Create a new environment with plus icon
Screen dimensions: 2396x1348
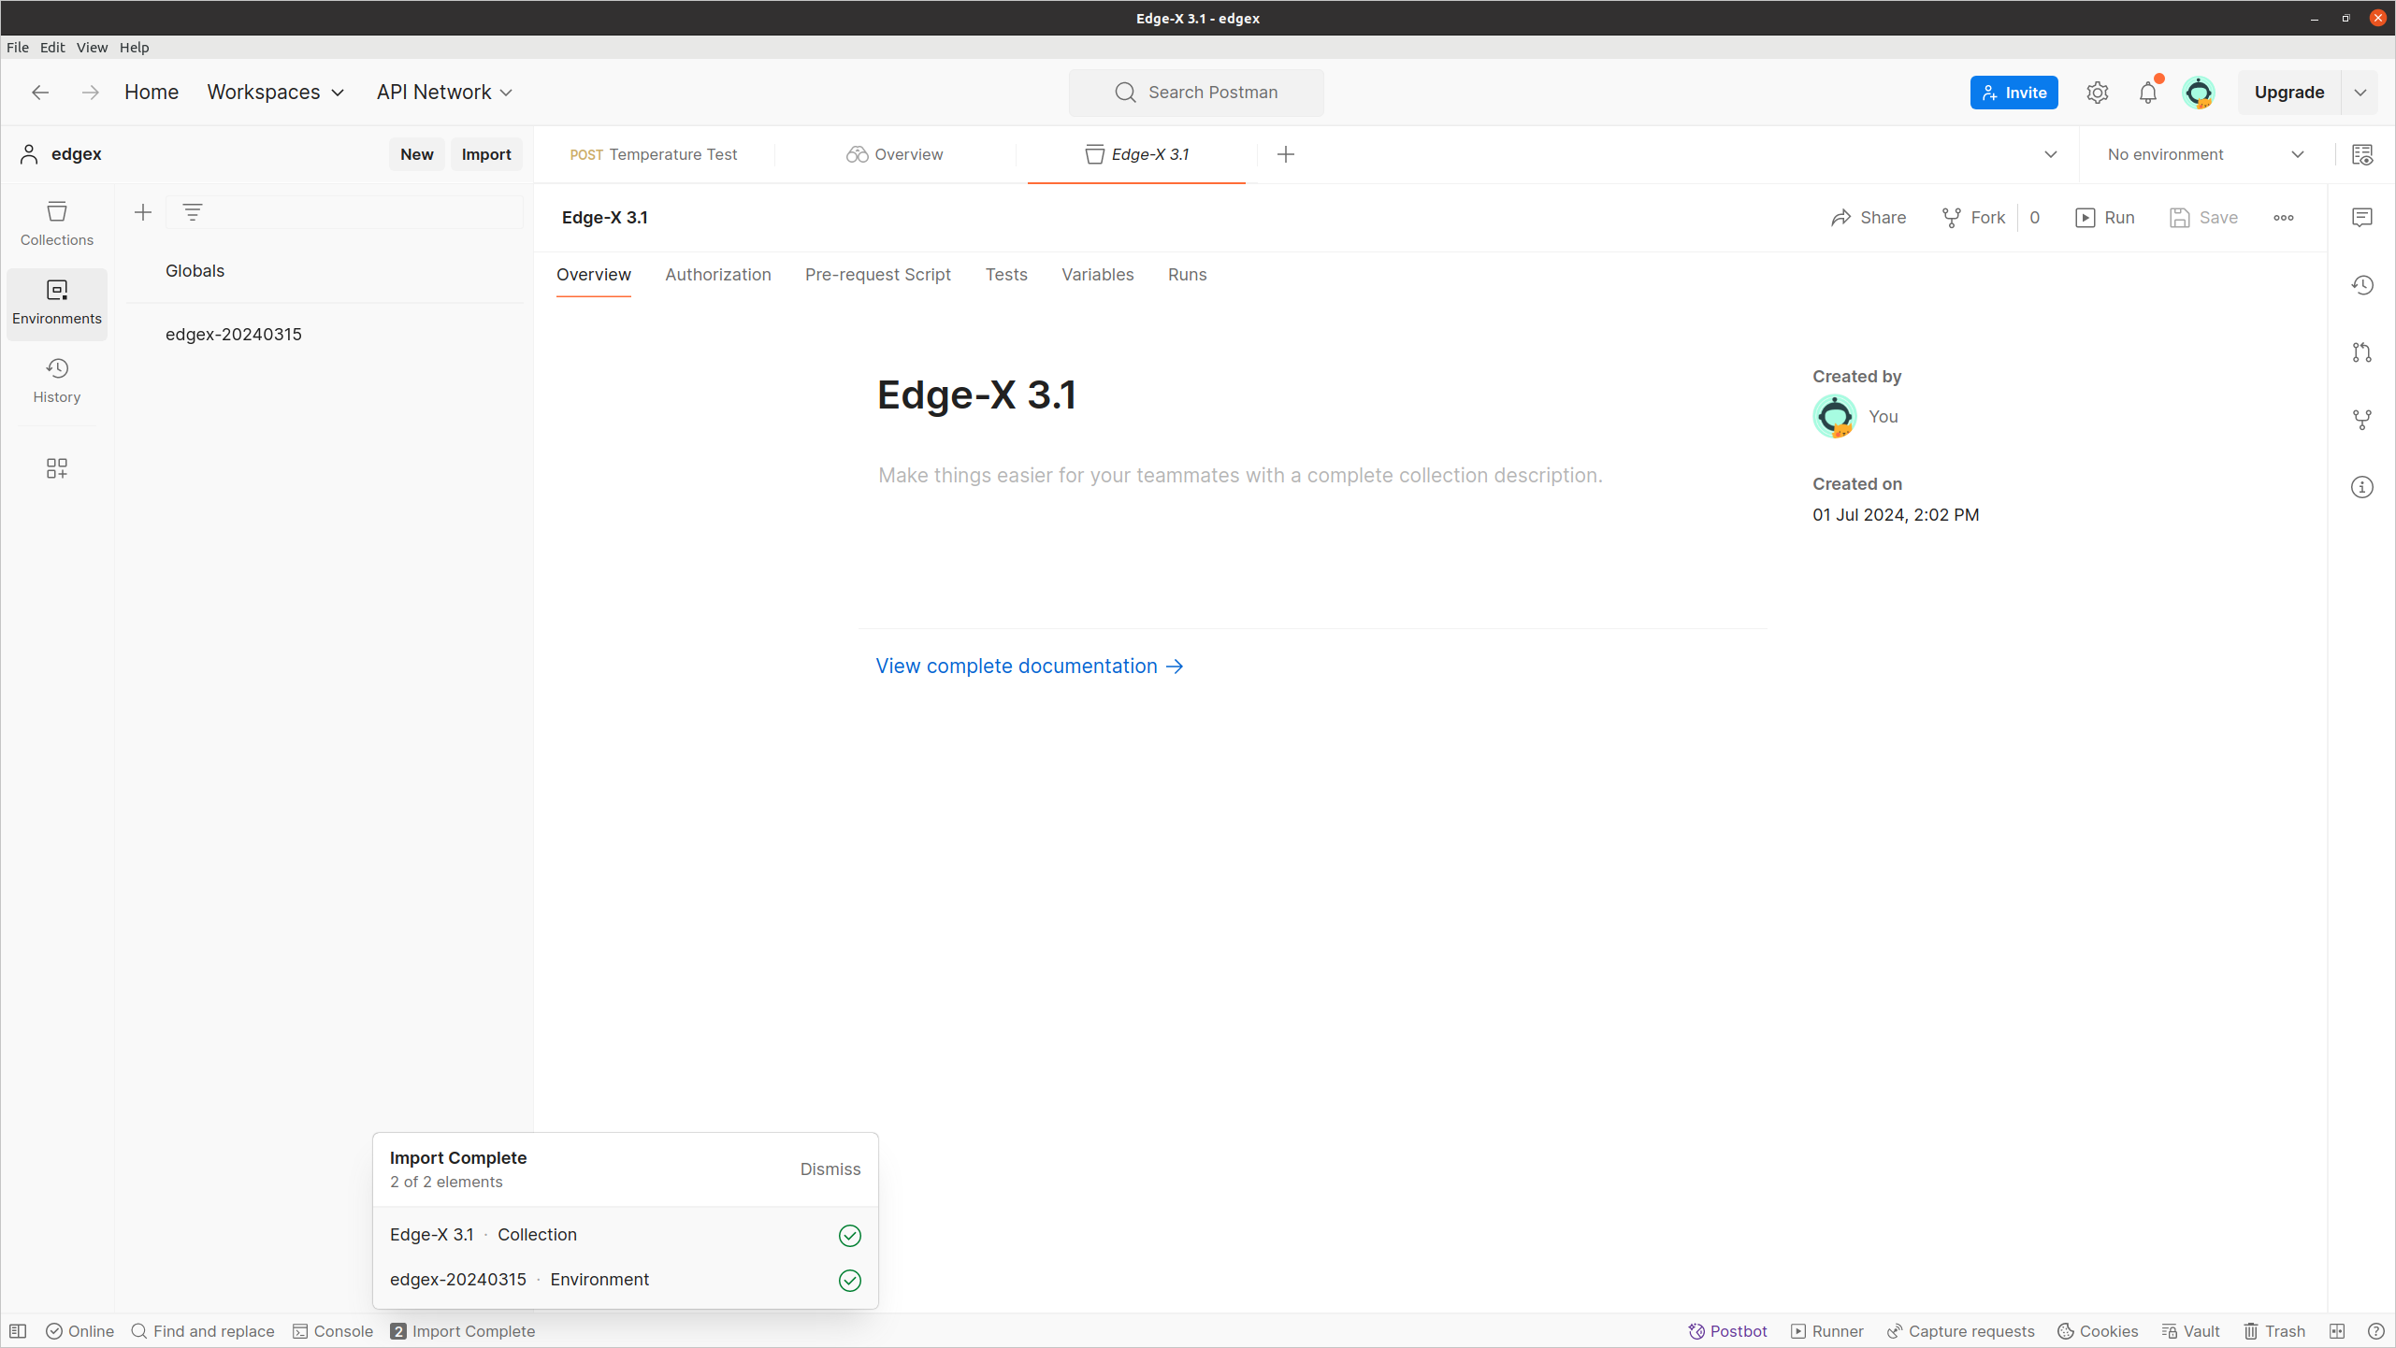click(142, 213)
